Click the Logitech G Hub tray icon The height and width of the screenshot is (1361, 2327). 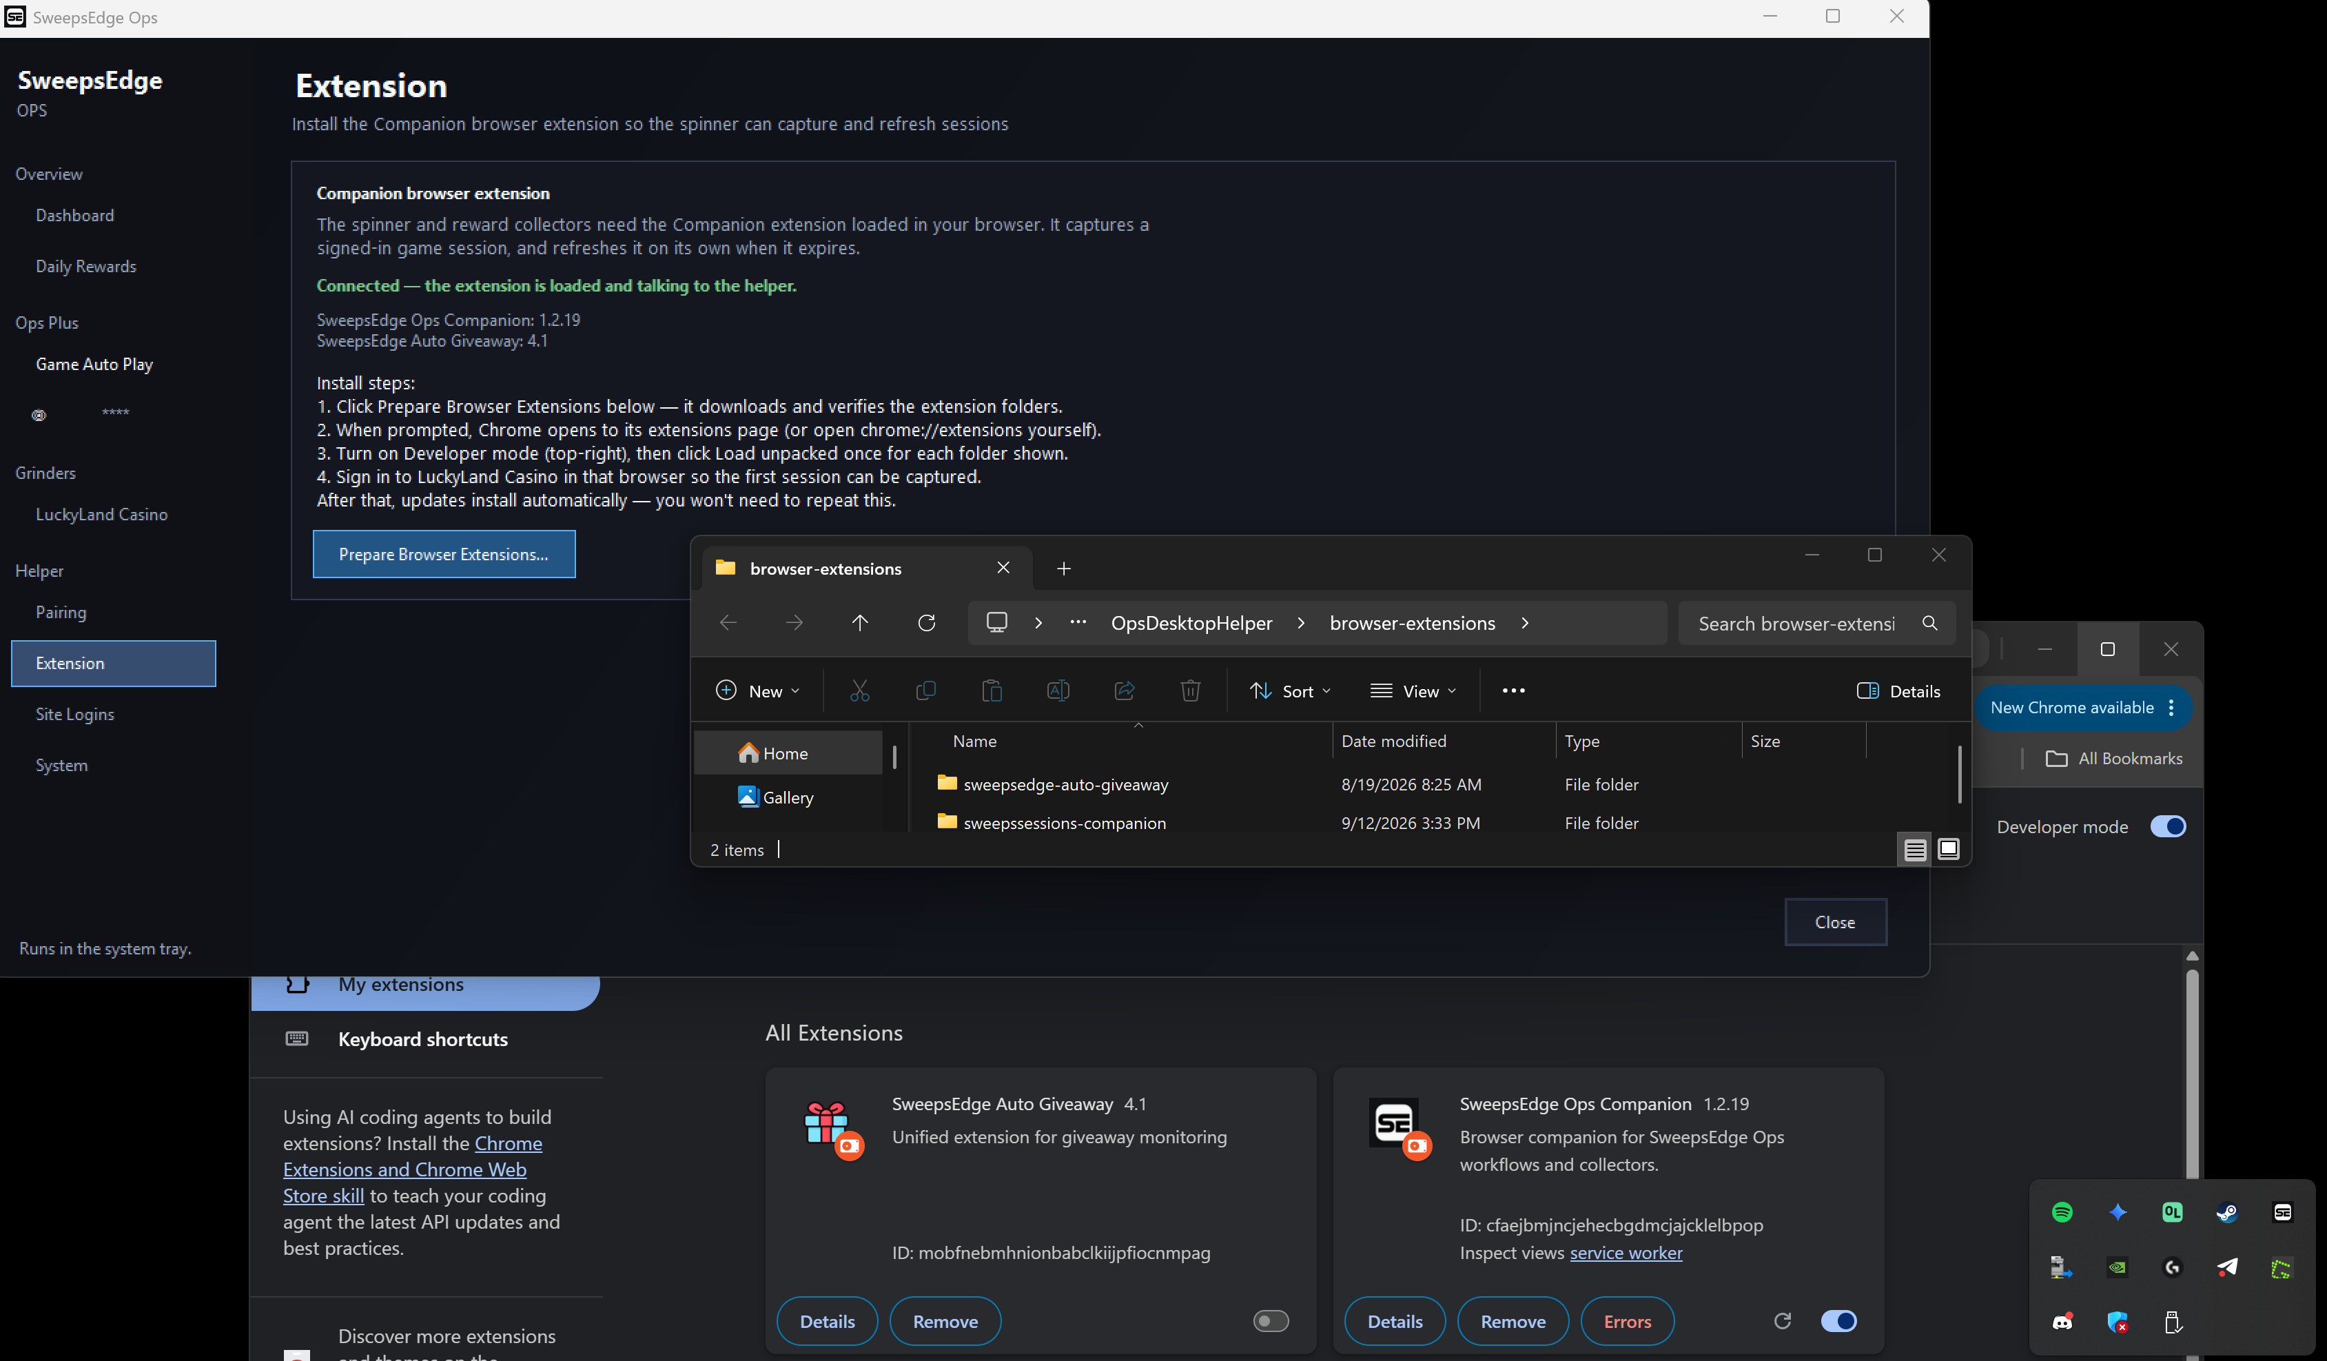(2172, 1268)
